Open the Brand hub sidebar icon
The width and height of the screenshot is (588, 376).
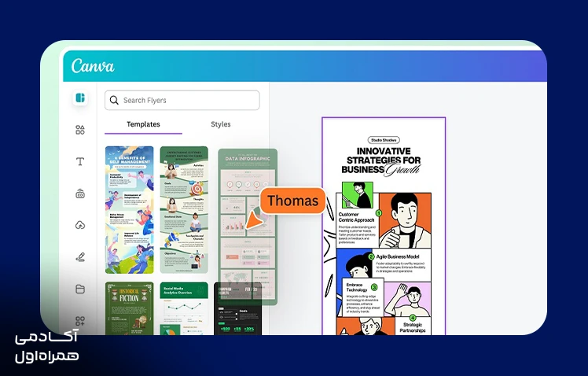pyautogui.click(x=80, y=194)
